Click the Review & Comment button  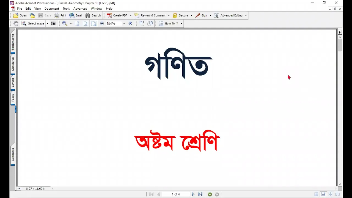(x=150, y=15)
